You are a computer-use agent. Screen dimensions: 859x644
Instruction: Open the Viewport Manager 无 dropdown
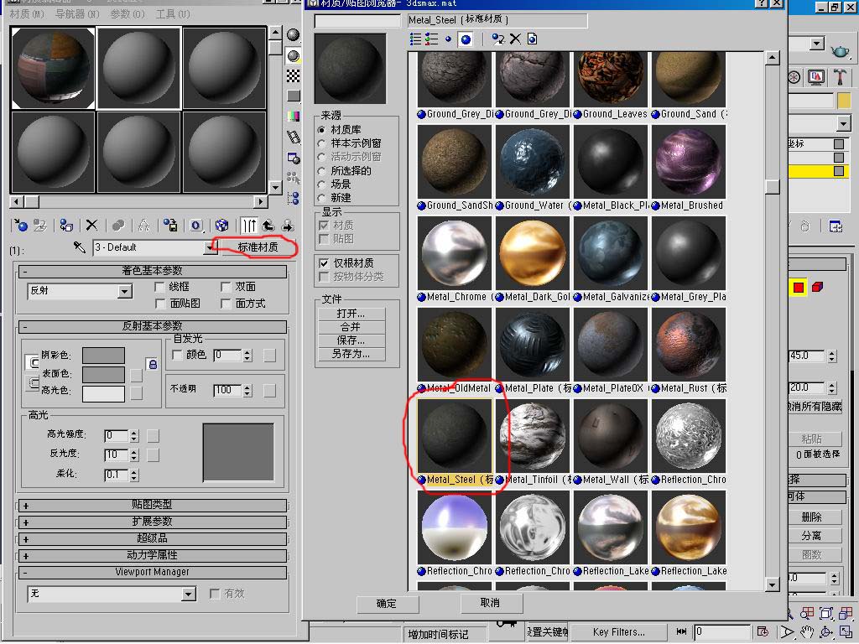click(x=189, y=595)
